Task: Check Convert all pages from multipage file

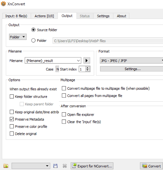Action: [64, 96]
